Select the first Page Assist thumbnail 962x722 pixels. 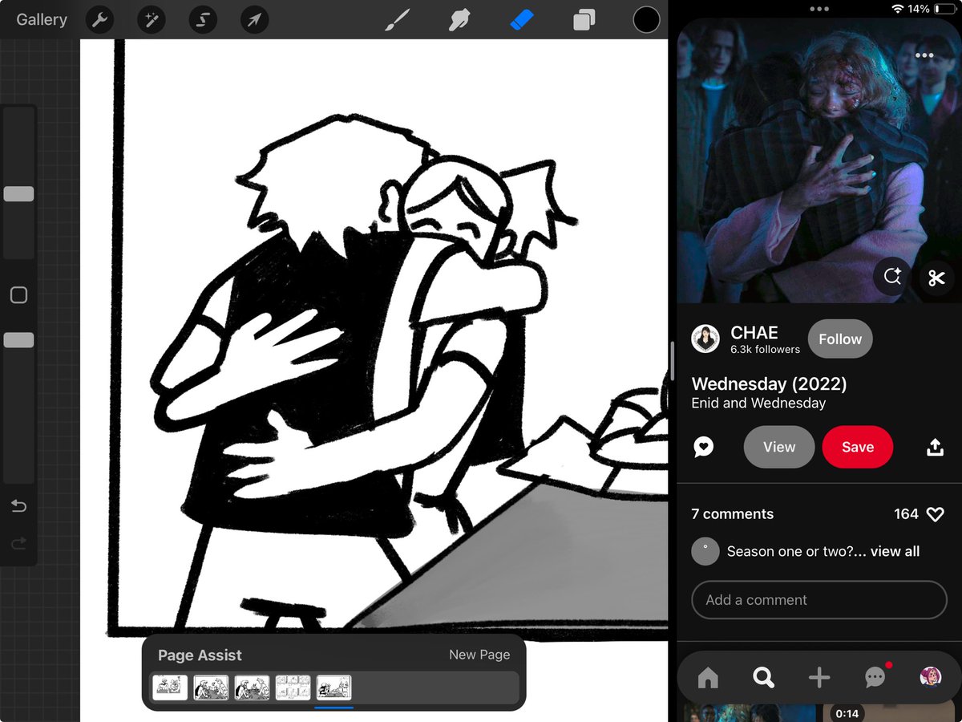click(170, 688)
